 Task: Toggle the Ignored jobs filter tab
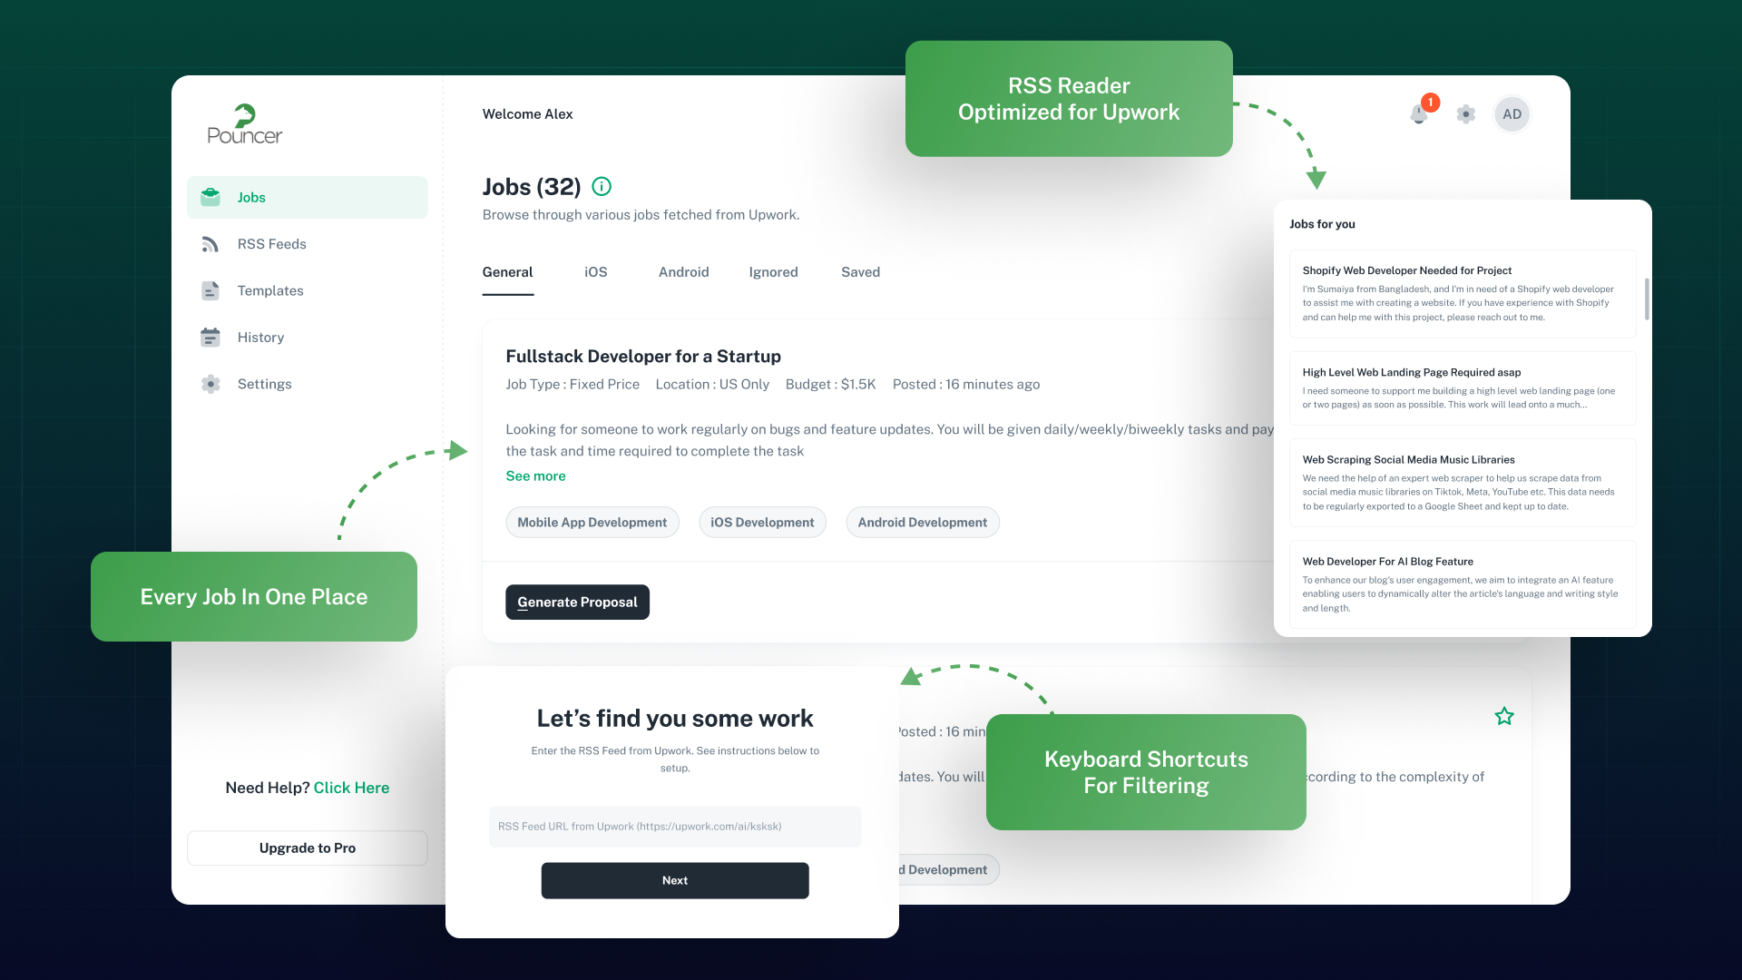(773, 271)
